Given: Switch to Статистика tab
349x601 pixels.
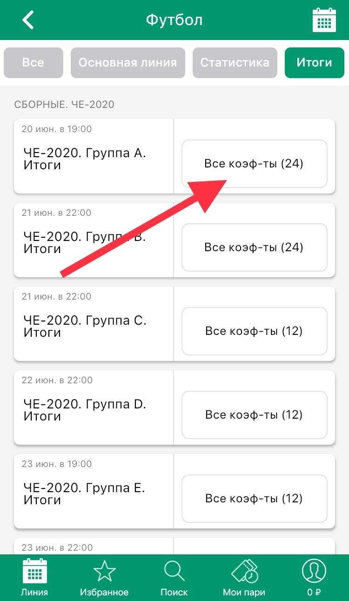Looking at the screenshot, I should [235, 62].
